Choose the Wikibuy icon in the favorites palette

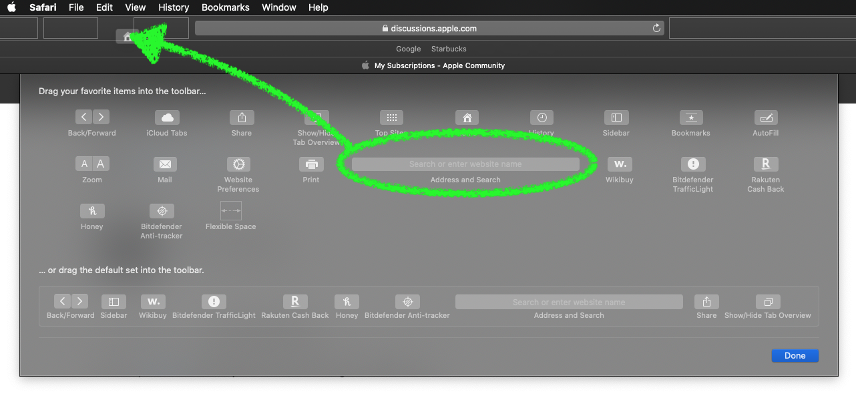coord(620,164)
